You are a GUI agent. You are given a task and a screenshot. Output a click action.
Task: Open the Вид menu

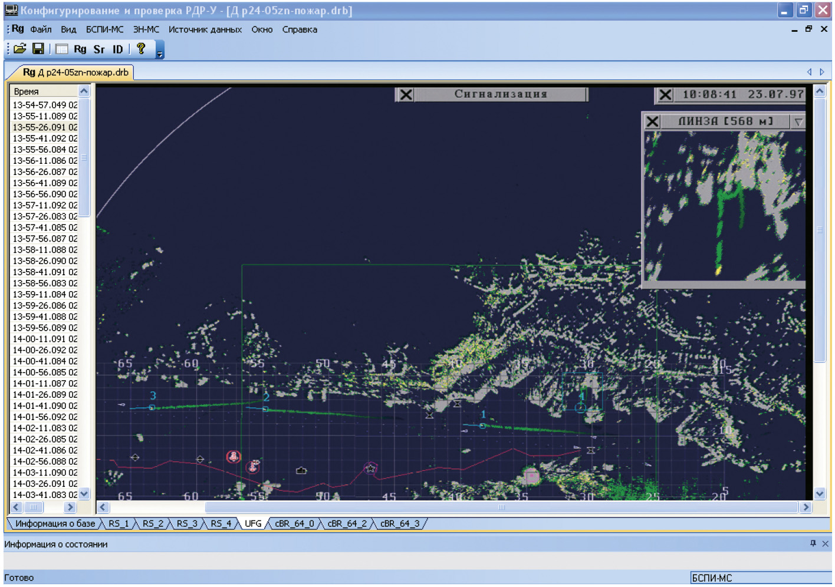point(68,29)
